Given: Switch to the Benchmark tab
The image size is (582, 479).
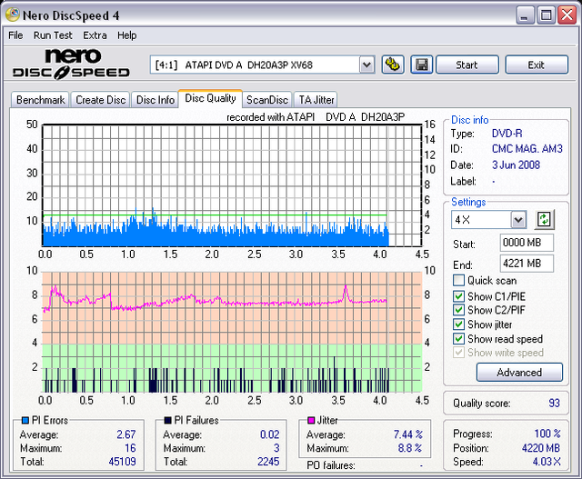Looking at the screenshot, I should coord(40,100).
